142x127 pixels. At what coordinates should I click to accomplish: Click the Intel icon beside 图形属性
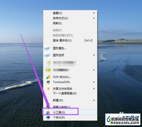(47, 48)
